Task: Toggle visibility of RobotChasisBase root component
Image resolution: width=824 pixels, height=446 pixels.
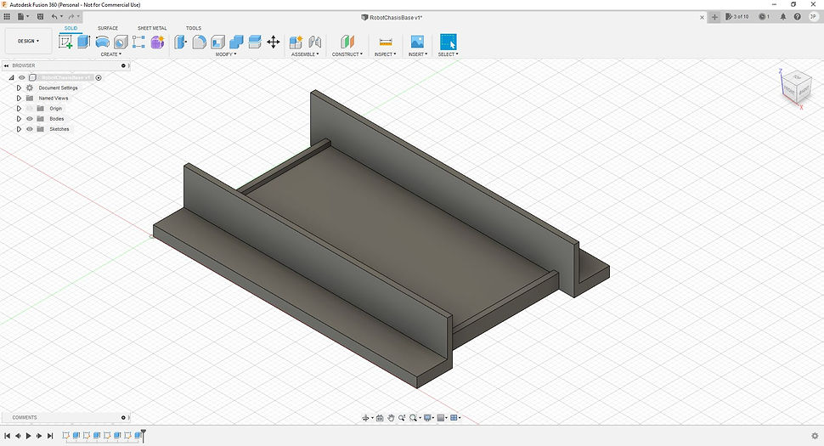Action: 22,78
